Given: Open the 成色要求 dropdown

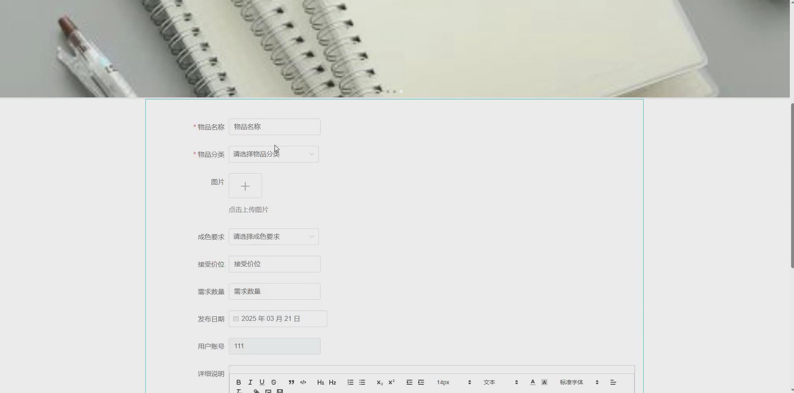Looking at the screenshot, I should 273,236.
